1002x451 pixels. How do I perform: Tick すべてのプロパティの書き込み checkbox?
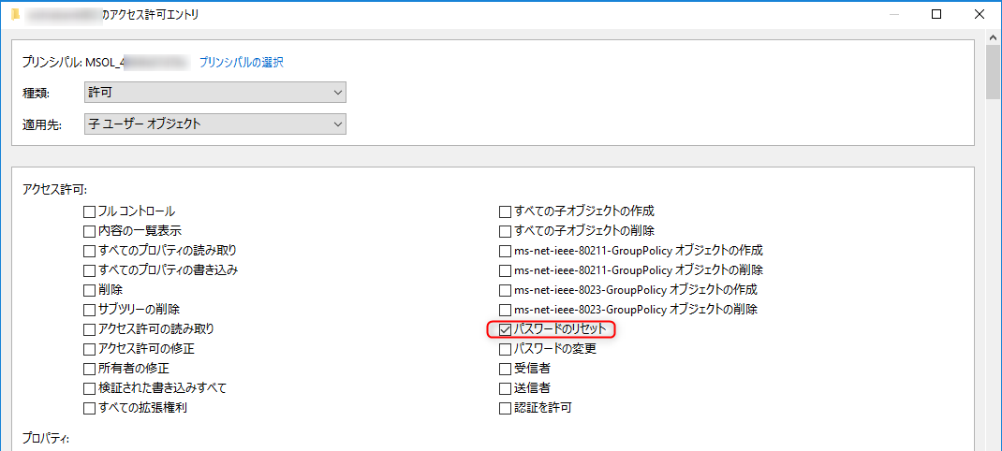click(x=89, y=270)
